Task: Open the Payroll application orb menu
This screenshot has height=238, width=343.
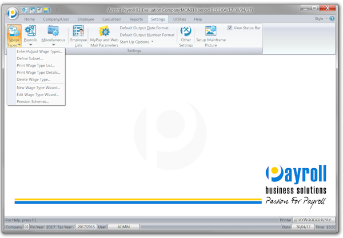Action: (x=12, y=13)
